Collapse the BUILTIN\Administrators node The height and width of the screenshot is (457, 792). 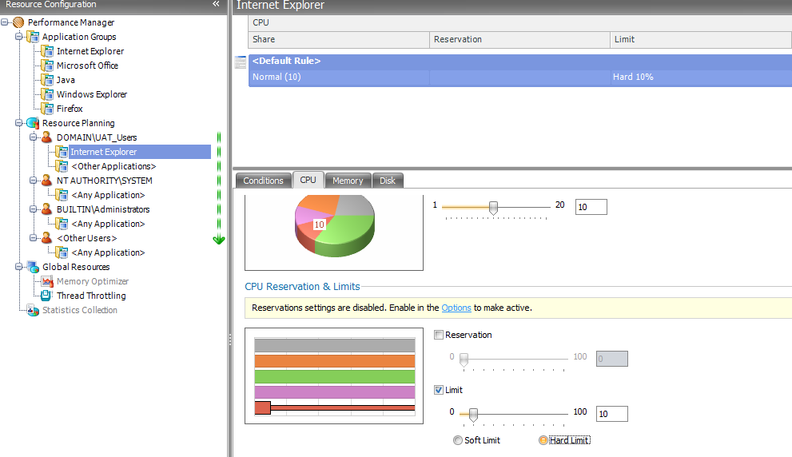tap(33, 209)
